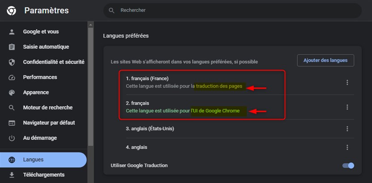Click 'Les sites Web s'afficheront' description text
372x183 pixels.
click(x=184, y=62)
